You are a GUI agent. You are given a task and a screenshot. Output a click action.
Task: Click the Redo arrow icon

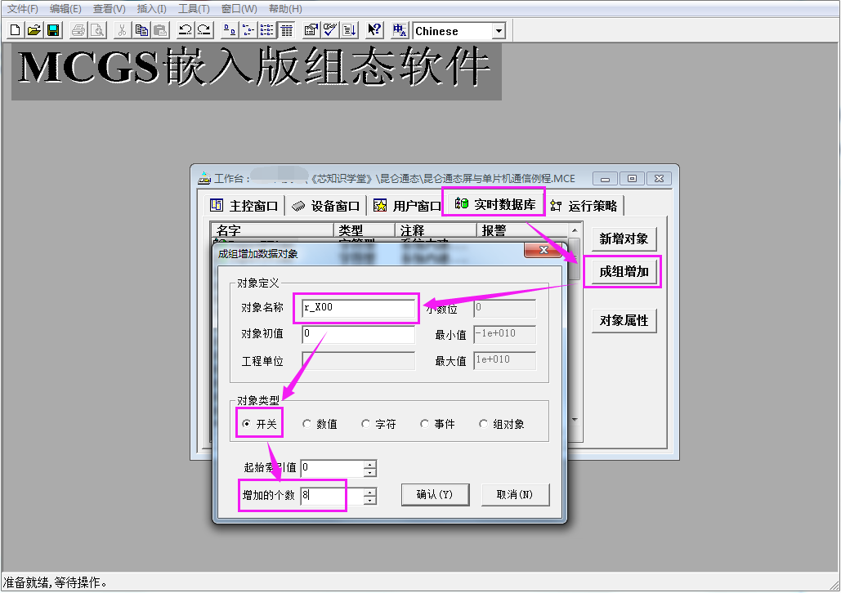coord(204,30)
